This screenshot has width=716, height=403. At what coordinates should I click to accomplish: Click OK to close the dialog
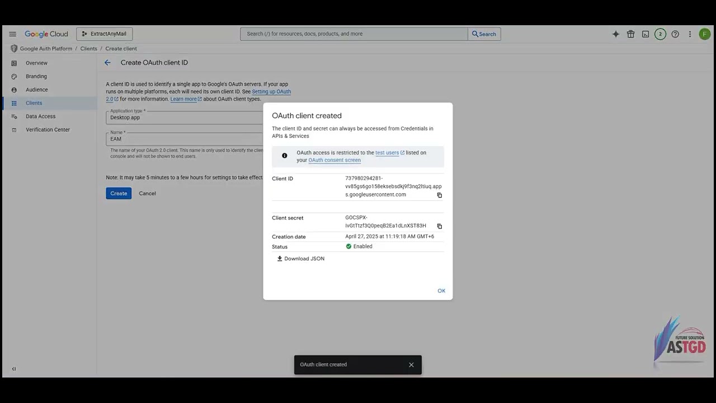pyautogui.click(x=441, y=291)
